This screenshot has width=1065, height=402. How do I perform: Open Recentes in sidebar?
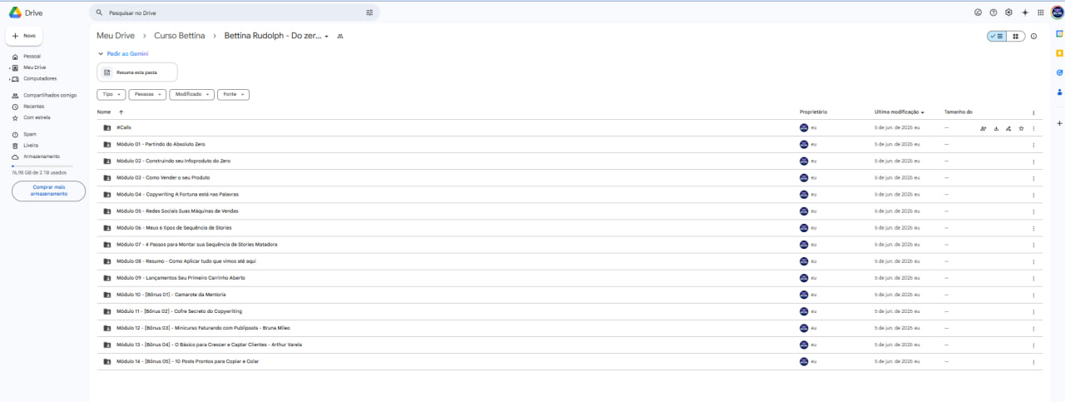point(33,107)
